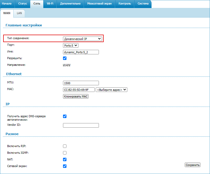
Task: Switch to the Статус tab
Action: point(23,4)
